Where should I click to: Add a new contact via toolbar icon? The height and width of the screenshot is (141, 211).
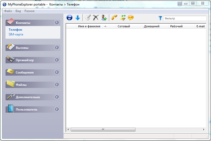104,18
